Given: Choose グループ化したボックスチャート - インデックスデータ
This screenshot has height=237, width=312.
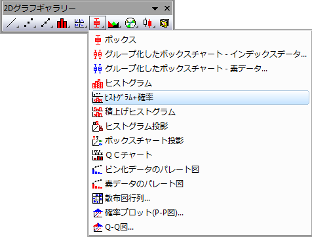Looking at the screenshot, I should click(x=201, y=54).
